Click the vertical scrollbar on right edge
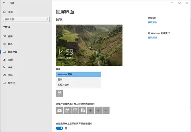 pyautogui.click(x=190, y=65)
